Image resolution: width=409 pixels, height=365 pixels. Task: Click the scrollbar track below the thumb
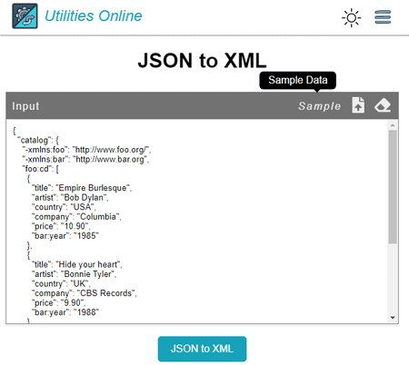(393, 279)
